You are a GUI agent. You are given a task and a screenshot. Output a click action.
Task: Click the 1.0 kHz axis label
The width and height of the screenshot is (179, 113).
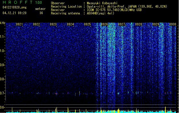click(3, 51)
